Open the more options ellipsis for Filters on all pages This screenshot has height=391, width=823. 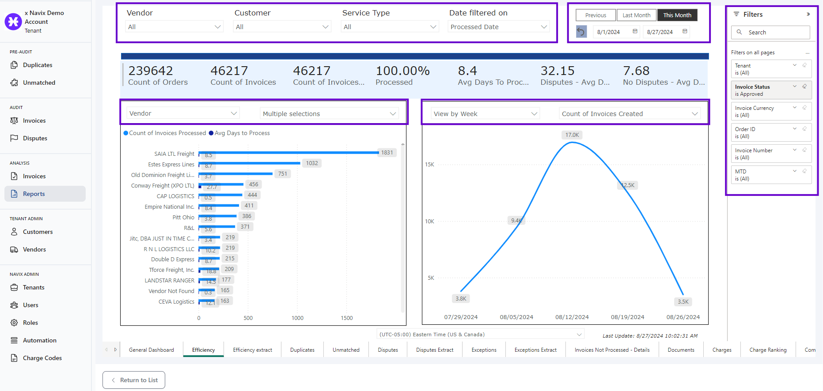(808, 53)
